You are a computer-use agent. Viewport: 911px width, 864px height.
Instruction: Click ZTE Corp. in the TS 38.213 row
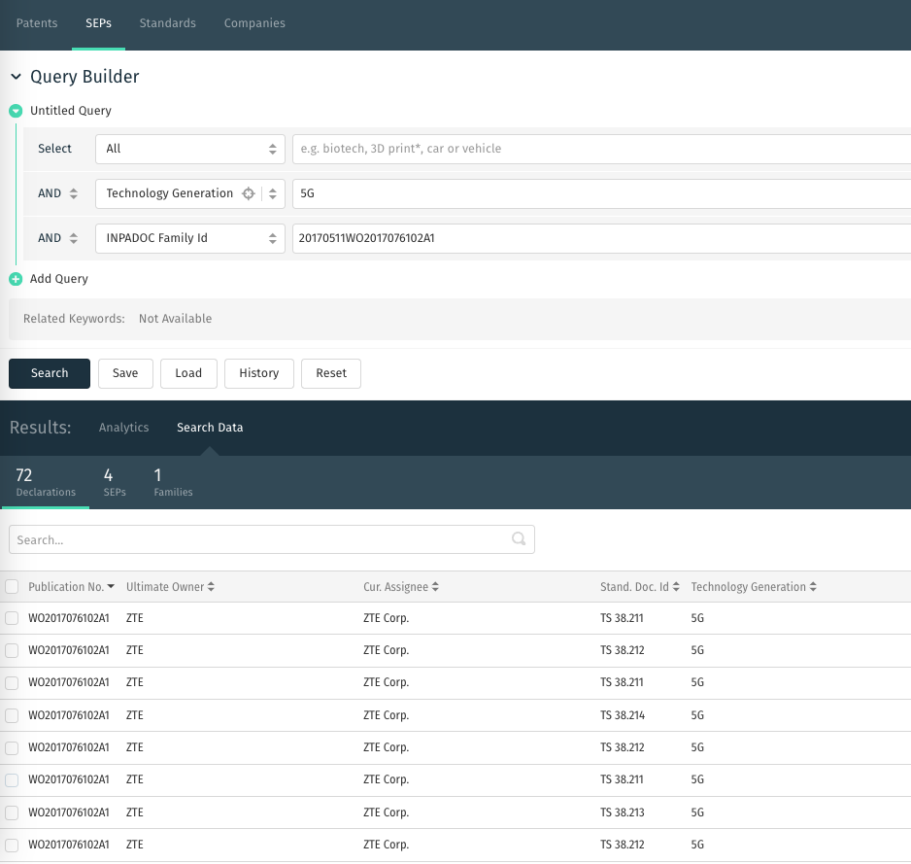tap(386, 812)
